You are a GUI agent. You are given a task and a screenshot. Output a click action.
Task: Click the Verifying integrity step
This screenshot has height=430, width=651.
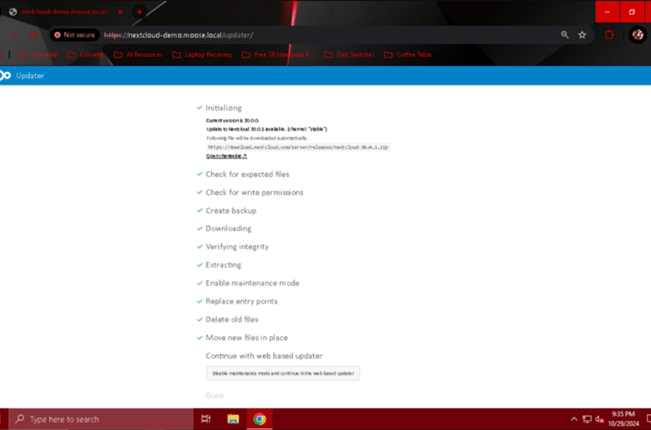click(237, 247)
